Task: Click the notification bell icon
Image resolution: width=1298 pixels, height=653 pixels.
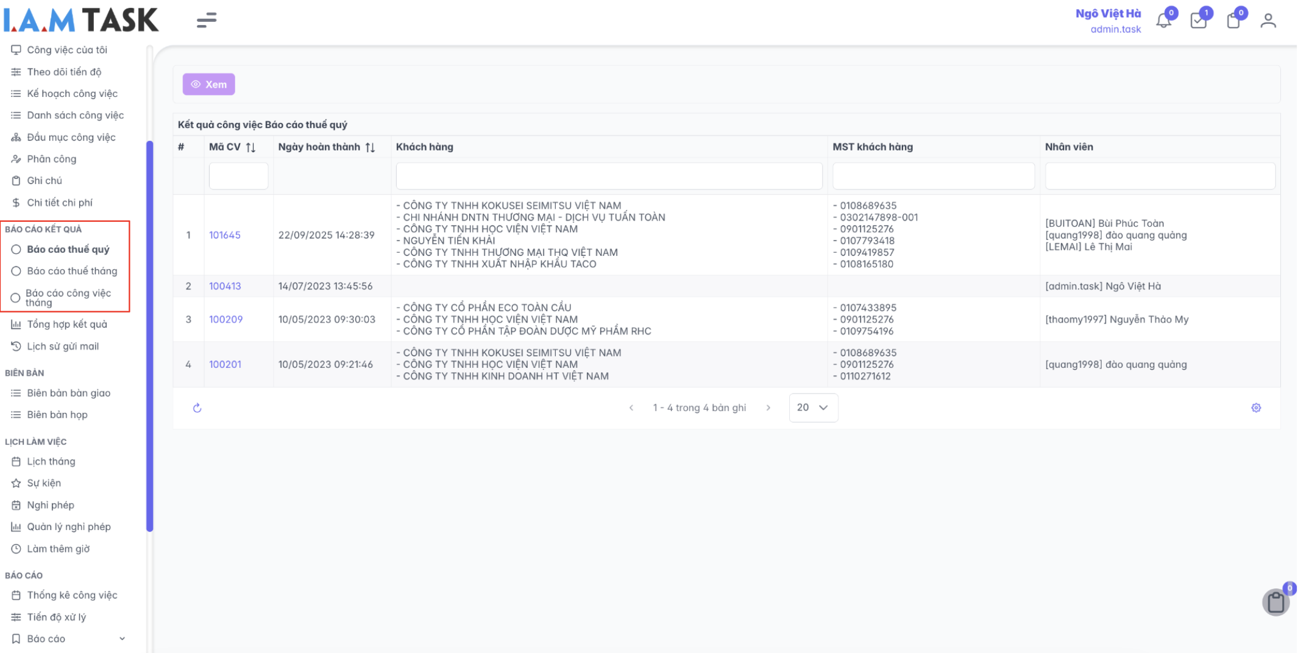Action: pos(1163,21)
